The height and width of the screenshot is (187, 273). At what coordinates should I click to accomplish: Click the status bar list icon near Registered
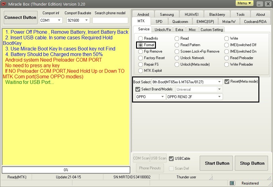tap(232, 183)
